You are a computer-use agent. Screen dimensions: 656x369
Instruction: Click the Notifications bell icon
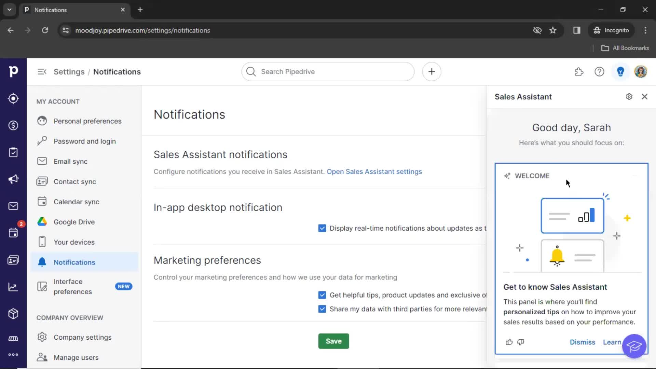pyautogui.click(x=42, y=262)
